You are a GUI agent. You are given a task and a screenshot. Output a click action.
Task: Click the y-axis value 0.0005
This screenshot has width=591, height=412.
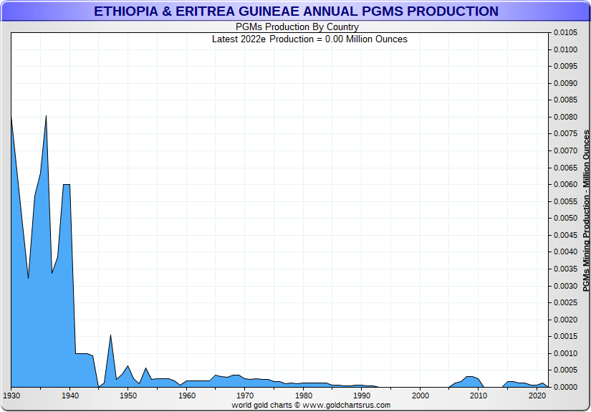tap(565, 370)
